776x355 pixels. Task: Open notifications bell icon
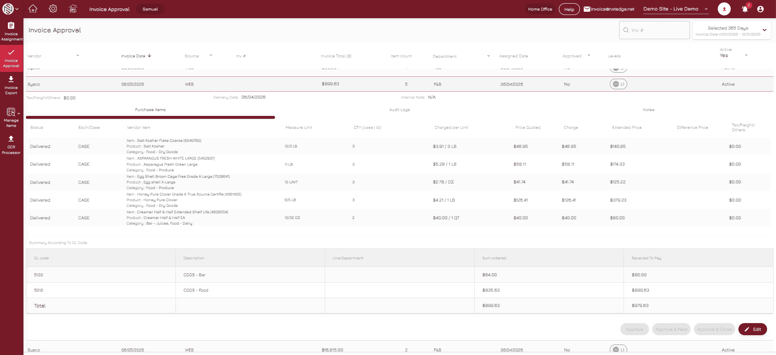(x=745, y=9)
